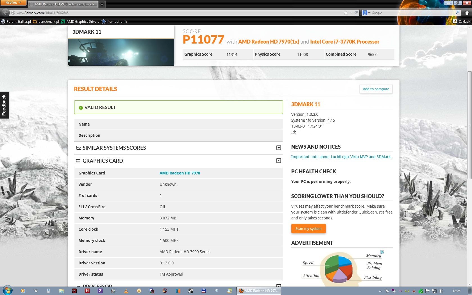Open the Forum Stalker.pl bookmark
472x295 pixels.
click(16, 21)
